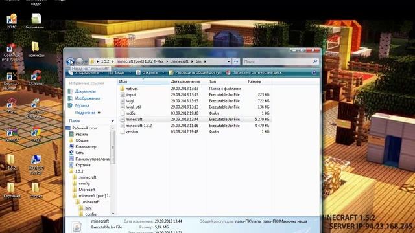Click folder tree scrollbar down arrow

(113, 213)
